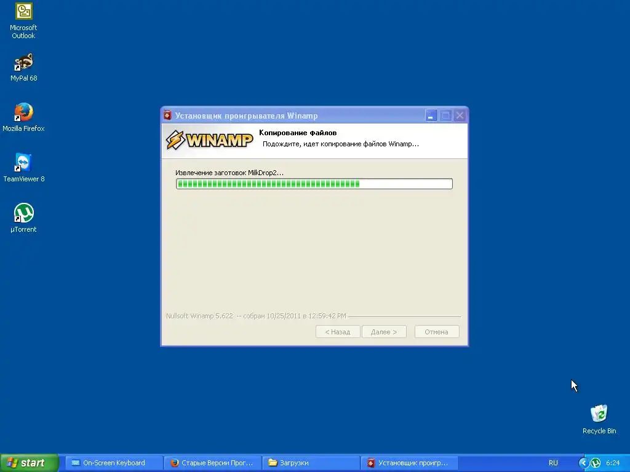The height and width of the screenshot is (472, 630).
Task: Select the µTorrent desktop shortcut
Action: [x=23, y=218]
